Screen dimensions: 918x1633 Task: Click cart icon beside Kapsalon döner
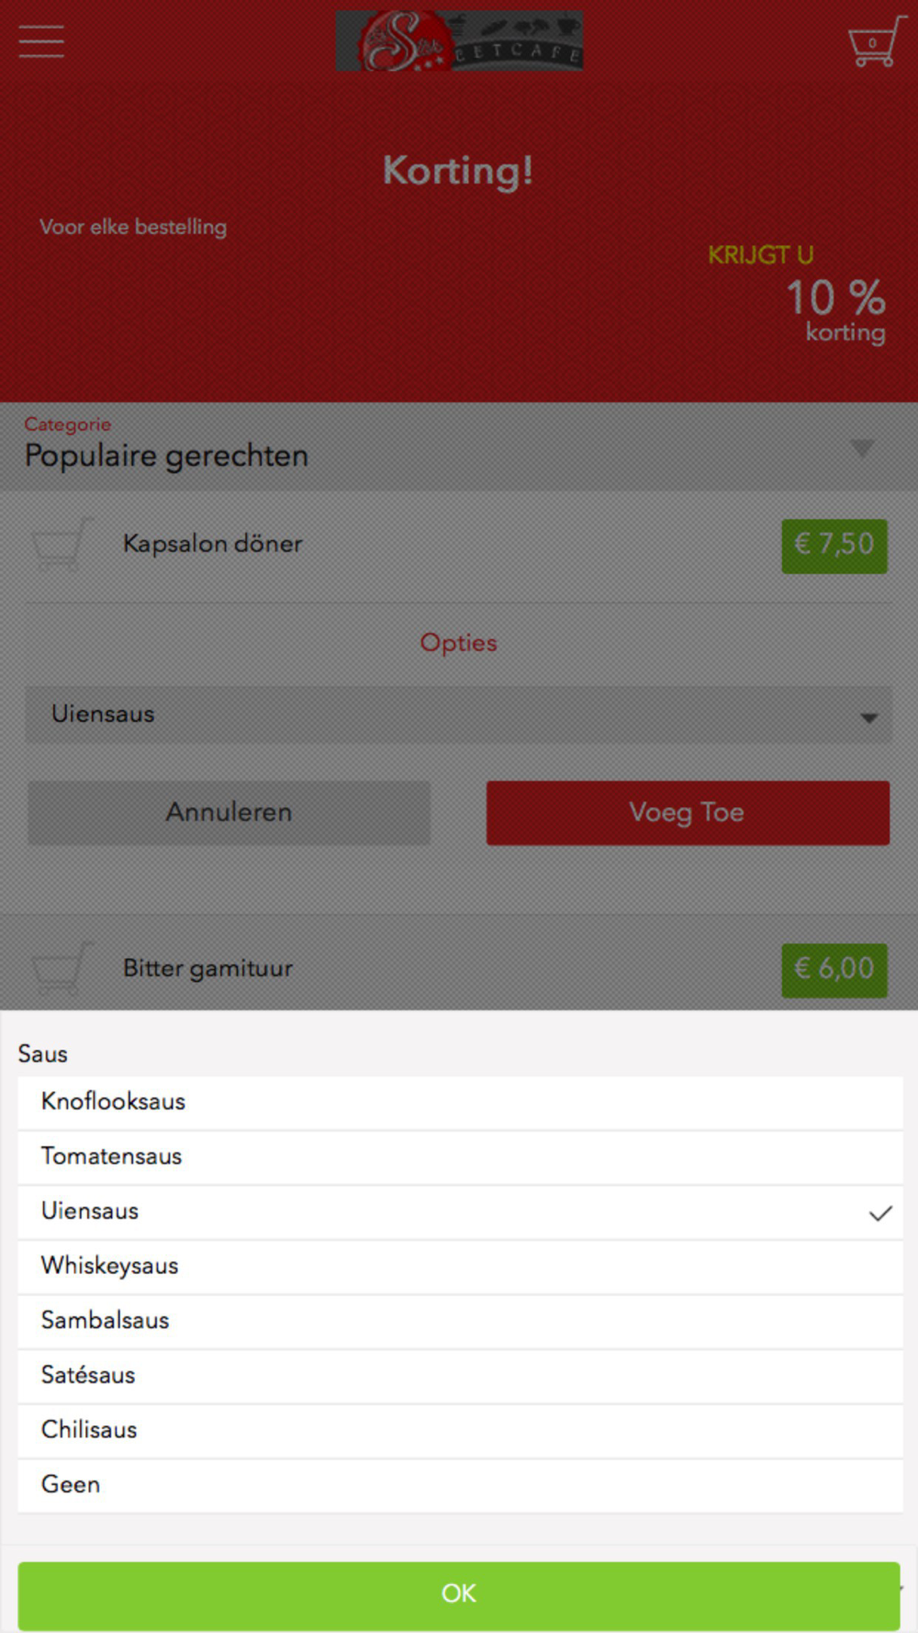coord(62,544)
